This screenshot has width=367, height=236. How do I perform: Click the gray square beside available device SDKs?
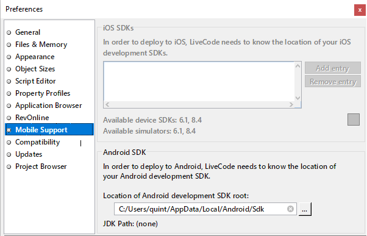click(x=354, y=120)
